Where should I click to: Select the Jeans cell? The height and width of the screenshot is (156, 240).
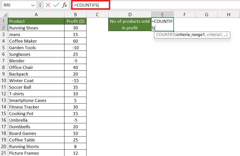click(x=36, y=34)
